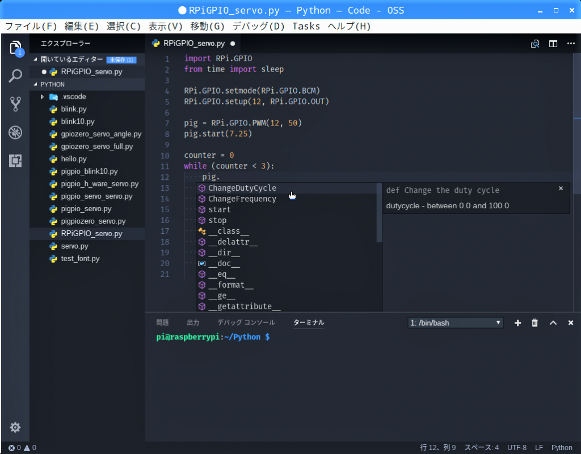This screenshot has height=454, width=581.
Task: Open the editor More Actions ellipsis
Action: [x=571, y=44]
